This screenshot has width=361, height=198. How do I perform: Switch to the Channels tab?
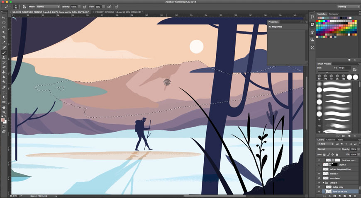(x=331, y=140)
